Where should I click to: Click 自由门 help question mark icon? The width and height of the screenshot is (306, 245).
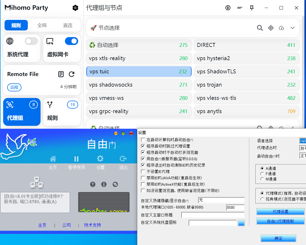click(x=93, y=184)
